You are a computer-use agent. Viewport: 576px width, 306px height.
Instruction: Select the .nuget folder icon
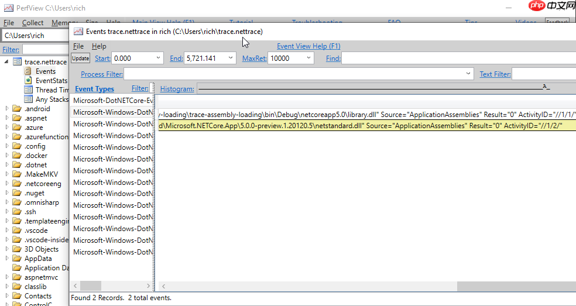pos(17,193)
